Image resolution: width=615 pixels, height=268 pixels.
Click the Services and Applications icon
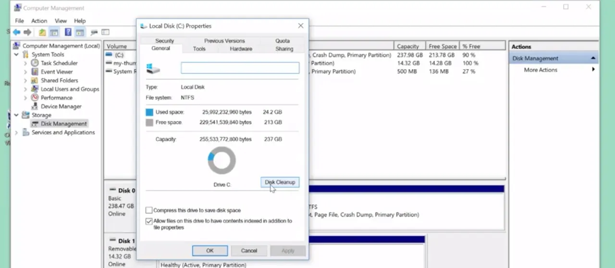pyautogui.click(x=25, y=132)
